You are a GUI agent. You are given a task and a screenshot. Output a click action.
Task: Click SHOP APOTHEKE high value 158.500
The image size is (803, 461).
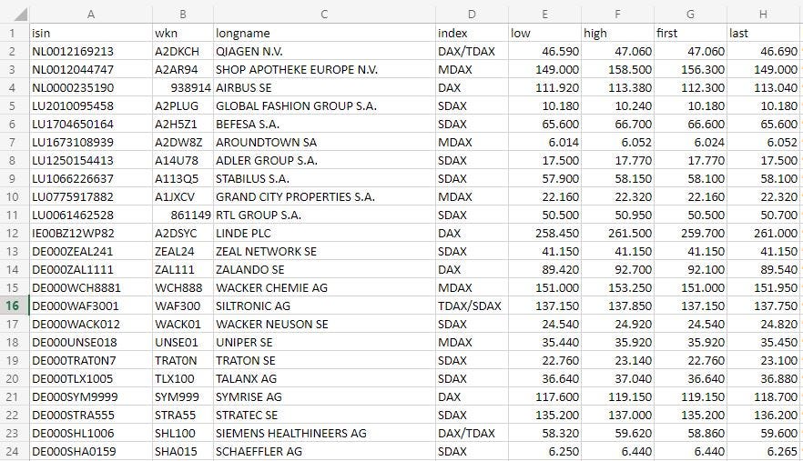[x=617, y=69]
